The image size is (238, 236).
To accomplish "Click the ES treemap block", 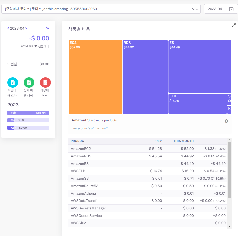I will pyautogui.click(x=200, y=67).
